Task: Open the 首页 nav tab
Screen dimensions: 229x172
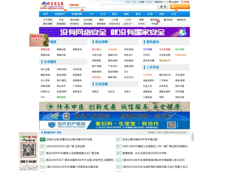Action: (45, 14)
